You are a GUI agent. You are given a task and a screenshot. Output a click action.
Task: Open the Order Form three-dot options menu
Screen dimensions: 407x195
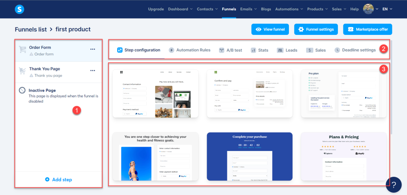[x=93, y=49]
